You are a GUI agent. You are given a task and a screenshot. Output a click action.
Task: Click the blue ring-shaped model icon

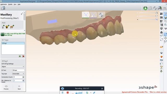(x=162, y=60)
